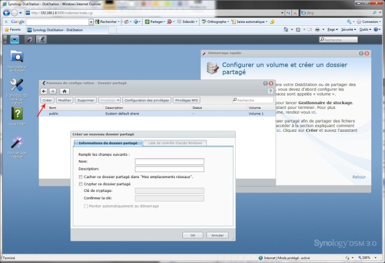Launch the Démarrage rapide wizard icon
Image resolution: width=385 pixels, height=263 pixels.
pyautogui.click(x=17, y=143)
